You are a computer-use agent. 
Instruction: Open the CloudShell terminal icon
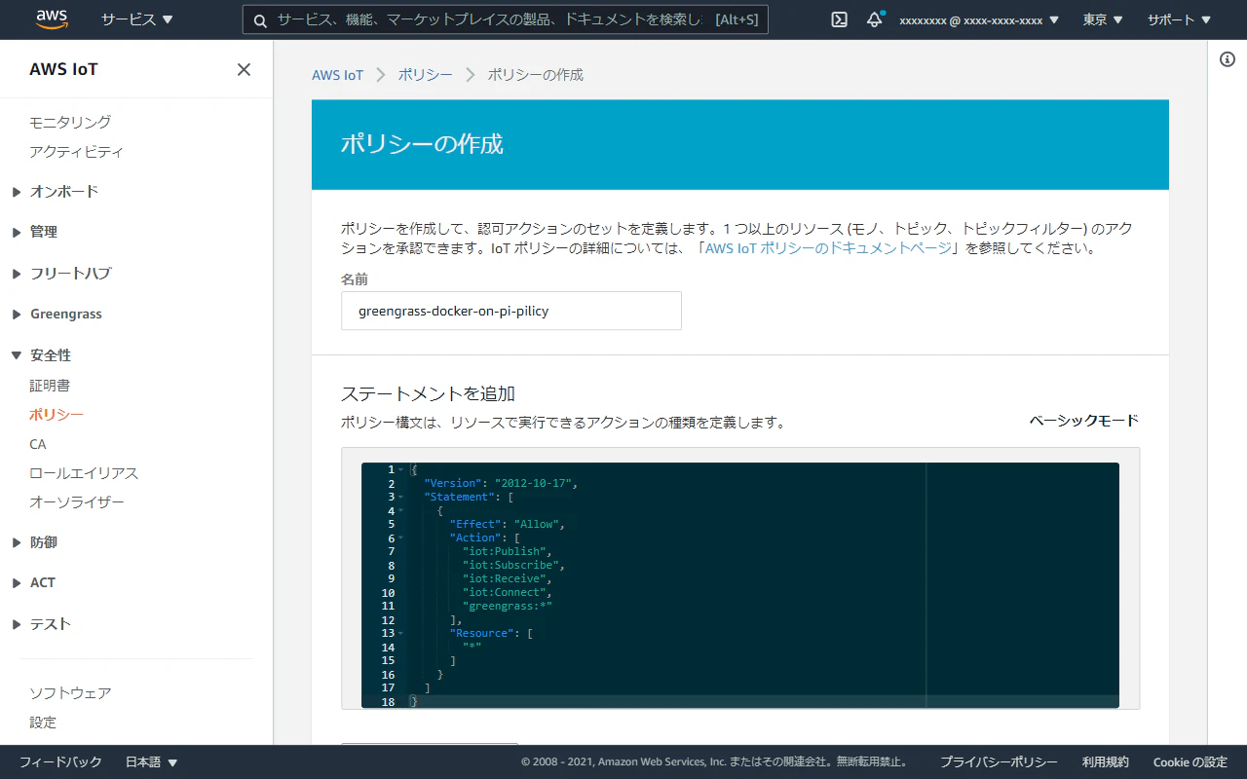click(838, 19)
